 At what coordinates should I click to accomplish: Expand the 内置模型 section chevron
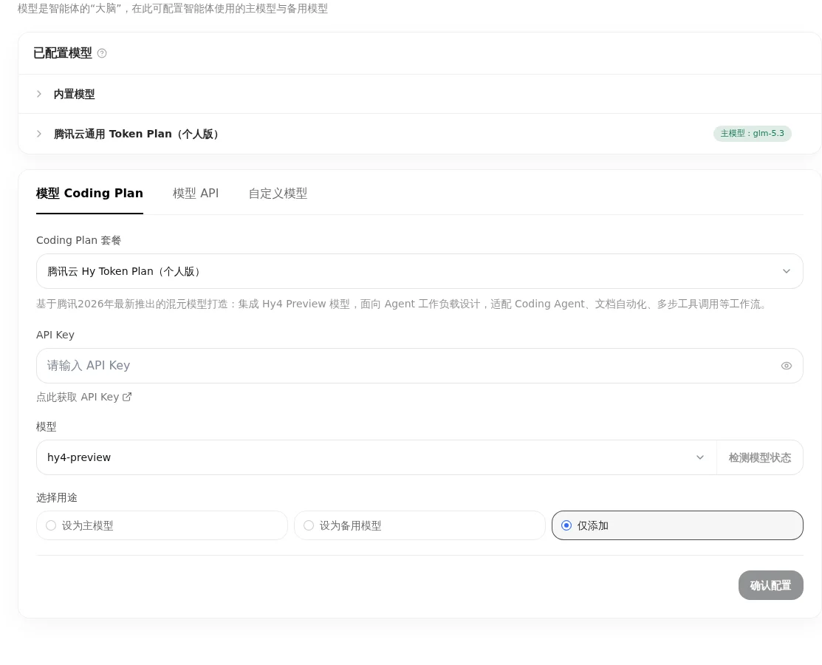pyautogui.click(x=39, y=94)
